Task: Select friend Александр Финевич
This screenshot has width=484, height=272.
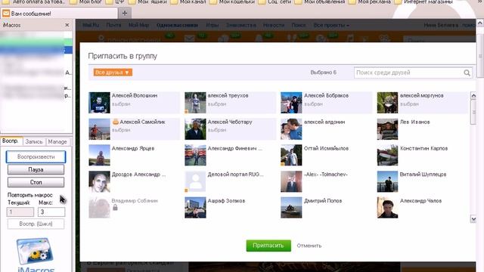Action: (x=230, y=155)
